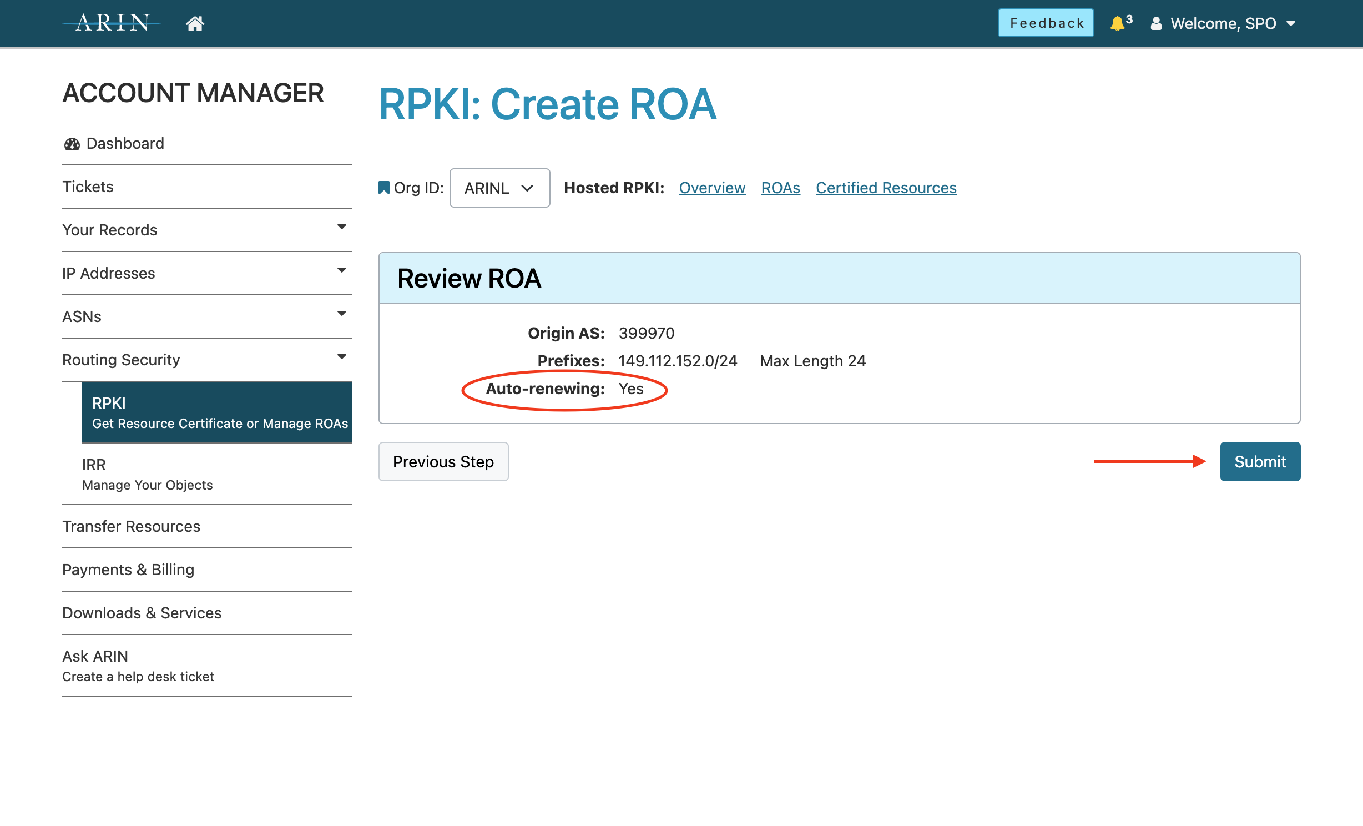Select the ARINL Org ID dropdown

499,188
